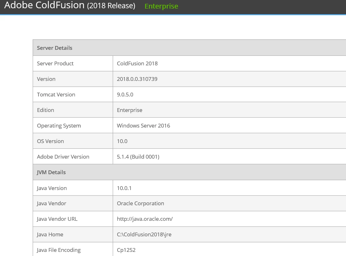The height and width of the screenshot is (256, 346).
Task: Click the Operating System label
Action: (59, 126)
